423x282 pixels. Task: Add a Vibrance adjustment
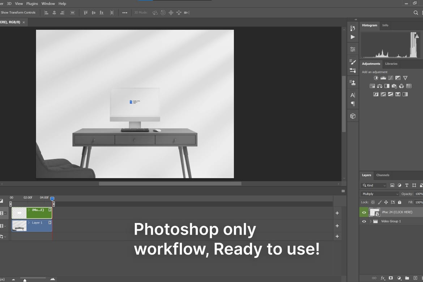point(405,78)
